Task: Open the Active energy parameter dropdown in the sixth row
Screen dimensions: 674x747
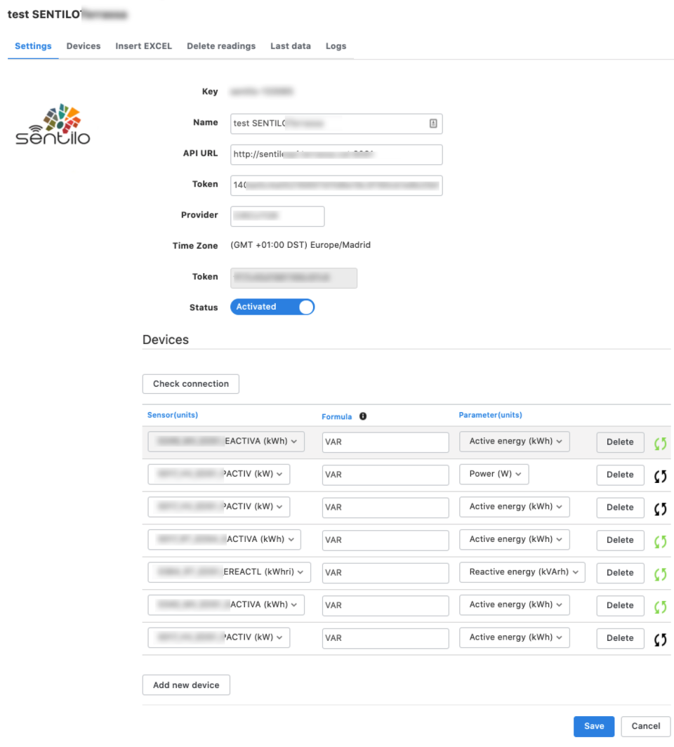Action: [515, 604]
